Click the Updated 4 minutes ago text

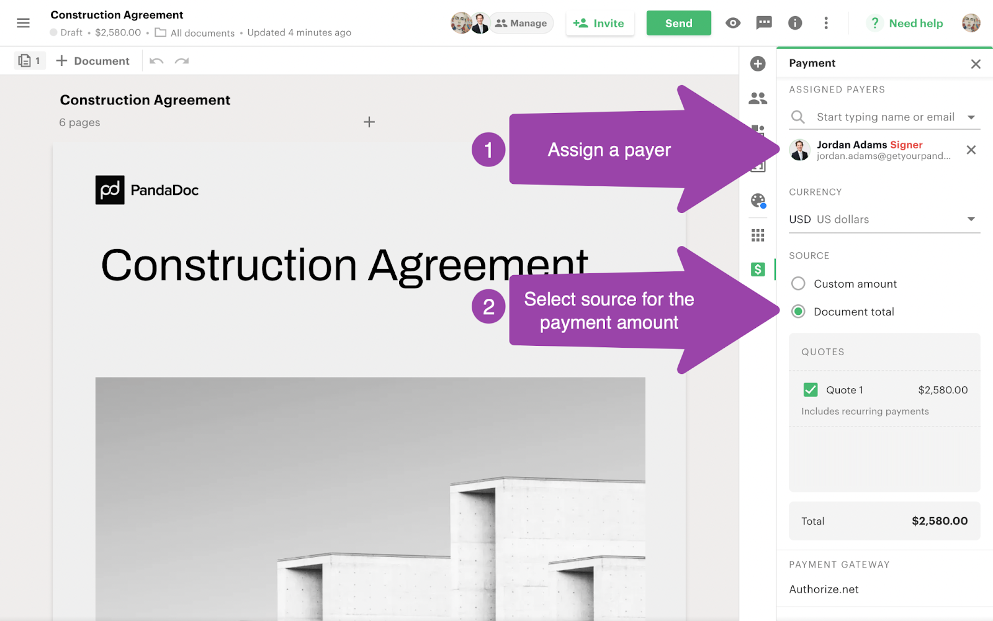pyautogui.click(x=299, y=33)
